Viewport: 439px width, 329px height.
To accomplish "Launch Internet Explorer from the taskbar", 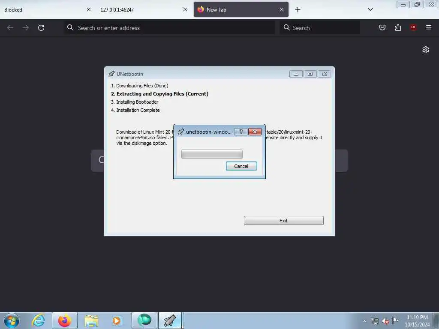I will pyautogui.click(x=38, y=320).
